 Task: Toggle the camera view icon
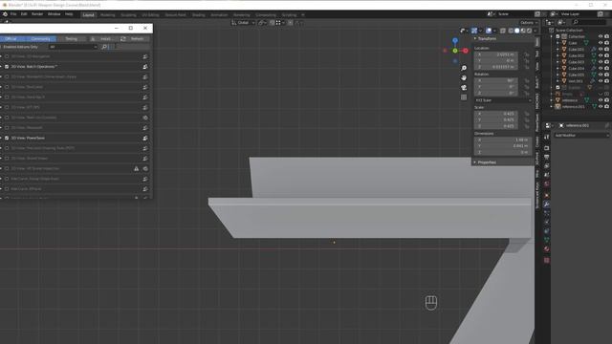[x=464, y=88]
